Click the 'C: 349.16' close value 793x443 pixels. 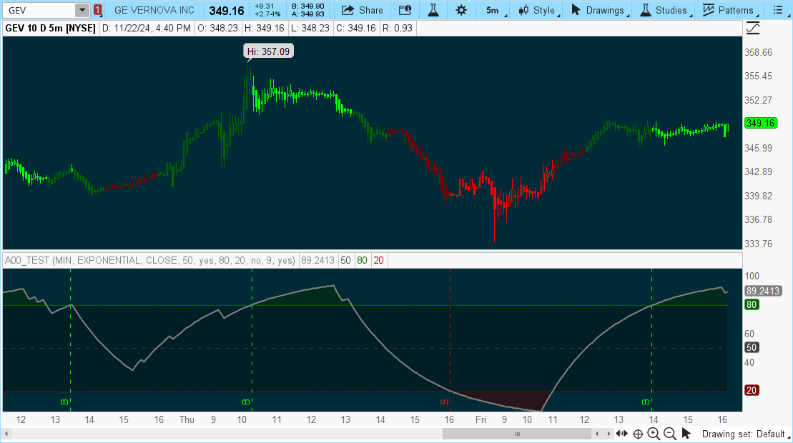click(355, 29)
